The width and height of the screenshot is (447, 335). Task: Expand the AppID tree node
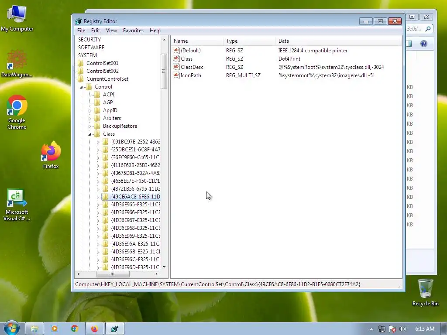(89, 110)
